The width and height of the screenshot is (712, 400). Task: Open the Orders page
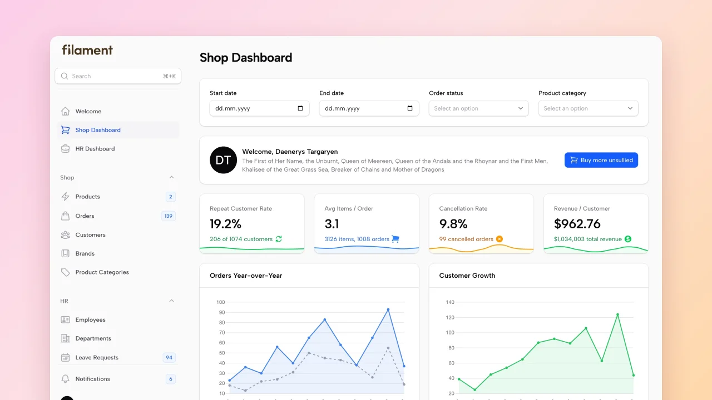click(118, 216)
